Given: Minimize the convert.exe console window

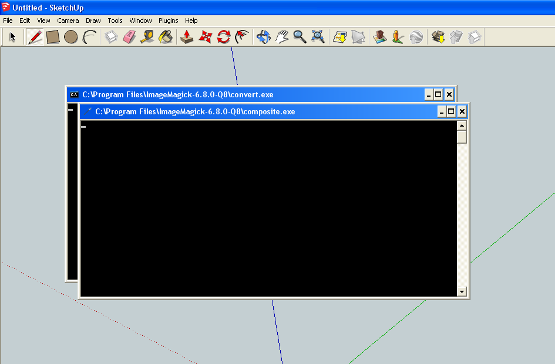Looking at the screenshot, I should [x=429, y=94].
